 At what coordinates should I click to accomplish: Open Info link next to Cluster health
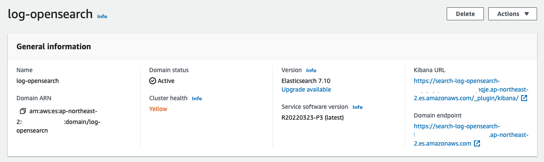click(x=197, y=98)
